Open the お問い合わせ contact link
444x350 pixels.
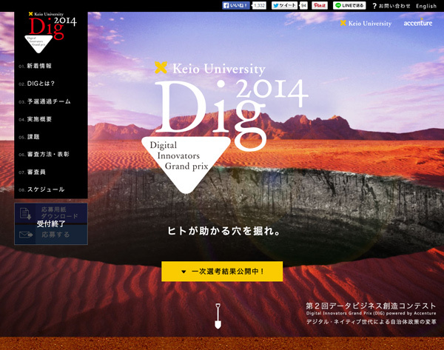(x=391, y=6)
